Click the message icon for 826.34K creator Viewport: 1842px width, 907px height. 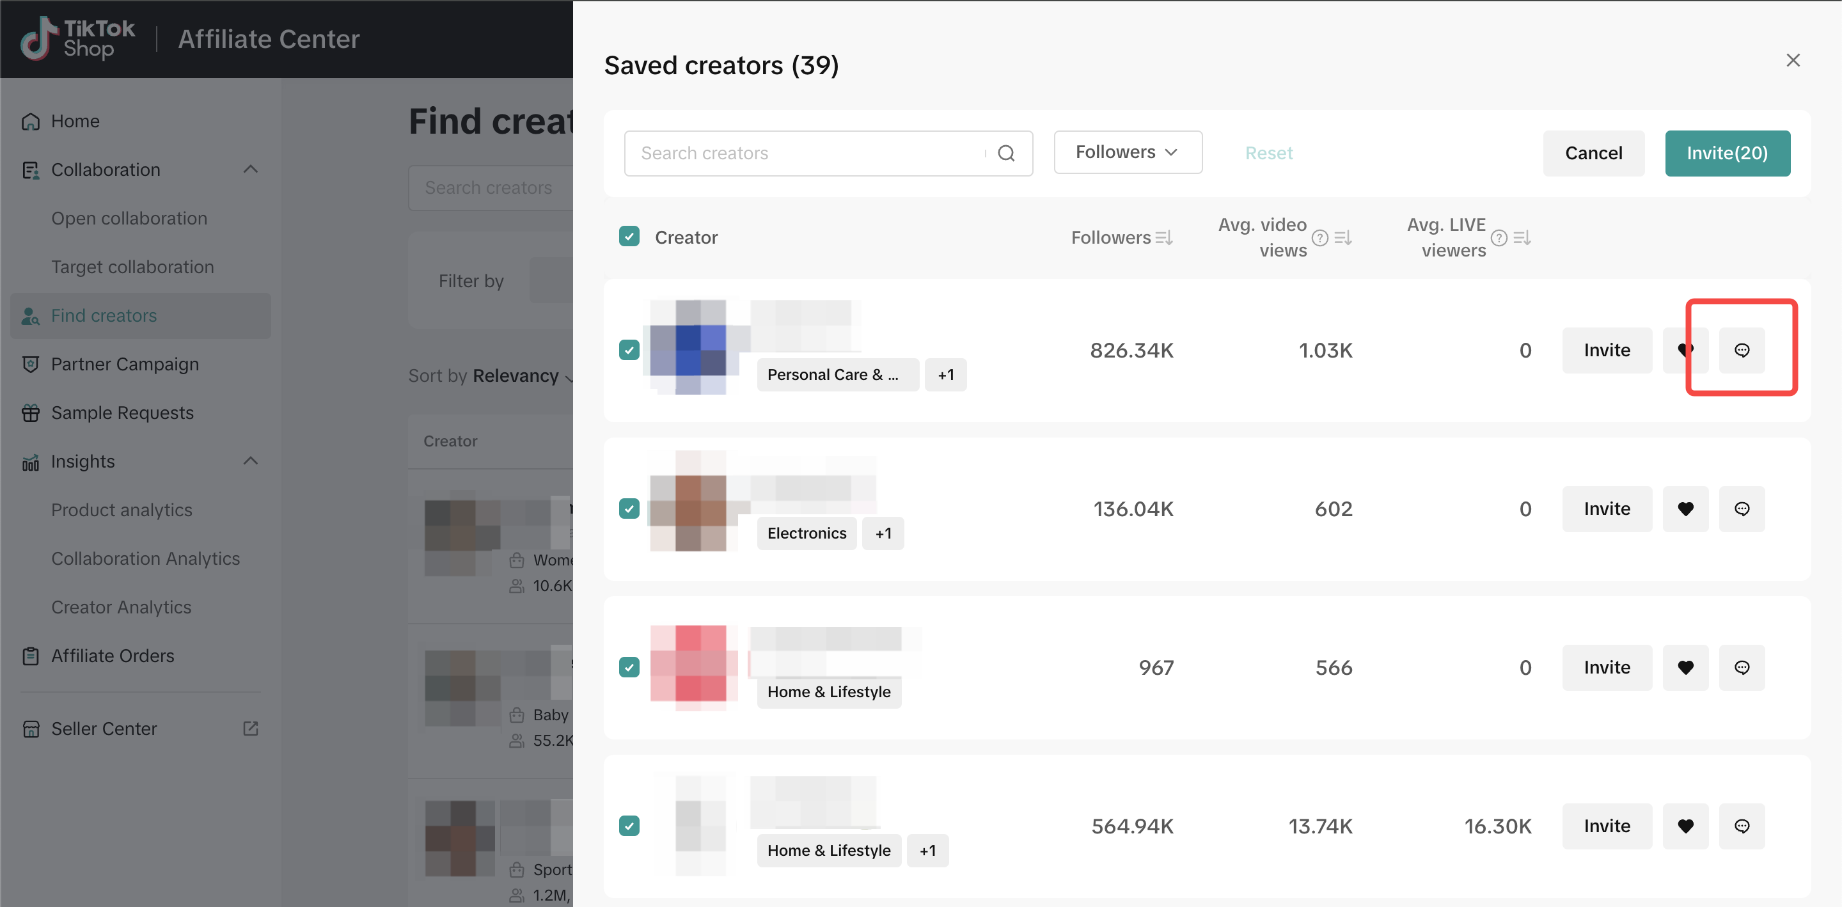pyautogui.click(x=1741, y=351)
